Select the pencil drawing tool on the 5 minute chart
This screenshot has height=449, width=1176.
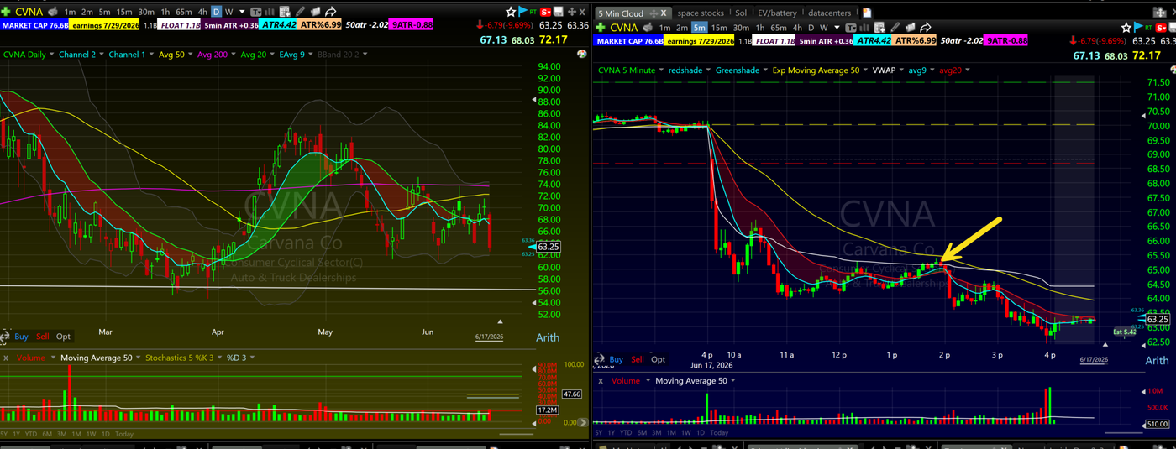(x=895, y=28)
